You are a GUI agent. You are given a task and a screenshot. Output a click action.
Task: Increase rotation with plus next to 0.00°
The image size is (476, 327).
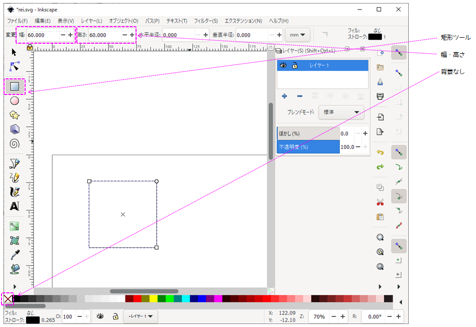click(x=399, y=316)
